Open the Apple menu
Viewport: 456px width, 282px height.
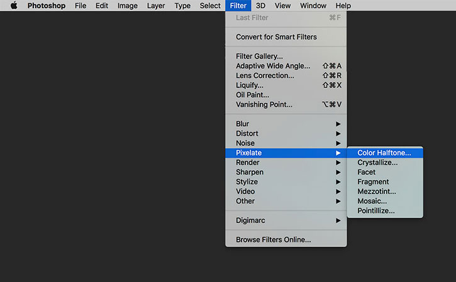[x=14, y=6]
